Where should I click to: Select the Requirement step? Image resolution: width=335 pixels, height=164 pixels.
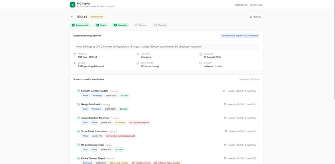(80, 25)
